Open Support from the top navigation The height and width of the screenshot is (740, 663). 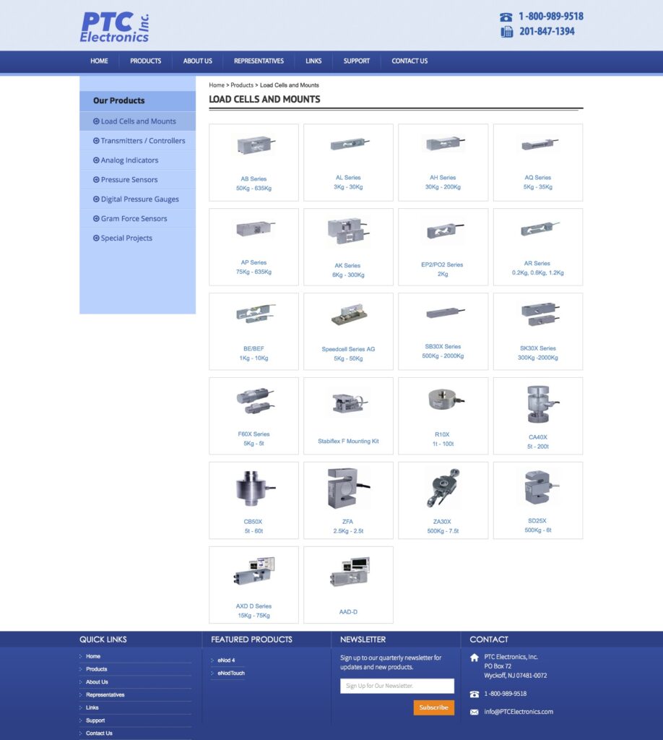click(356, 61)
